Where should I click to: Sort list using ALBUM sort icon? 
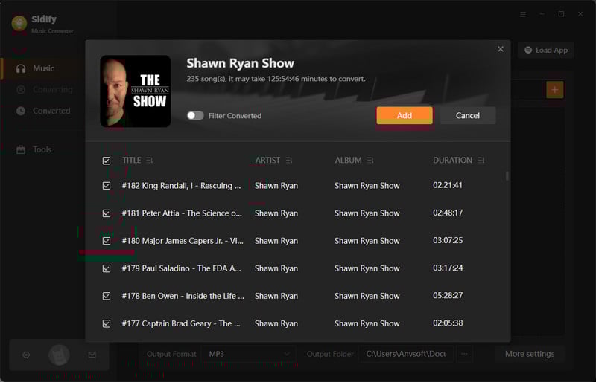[370, 161]
